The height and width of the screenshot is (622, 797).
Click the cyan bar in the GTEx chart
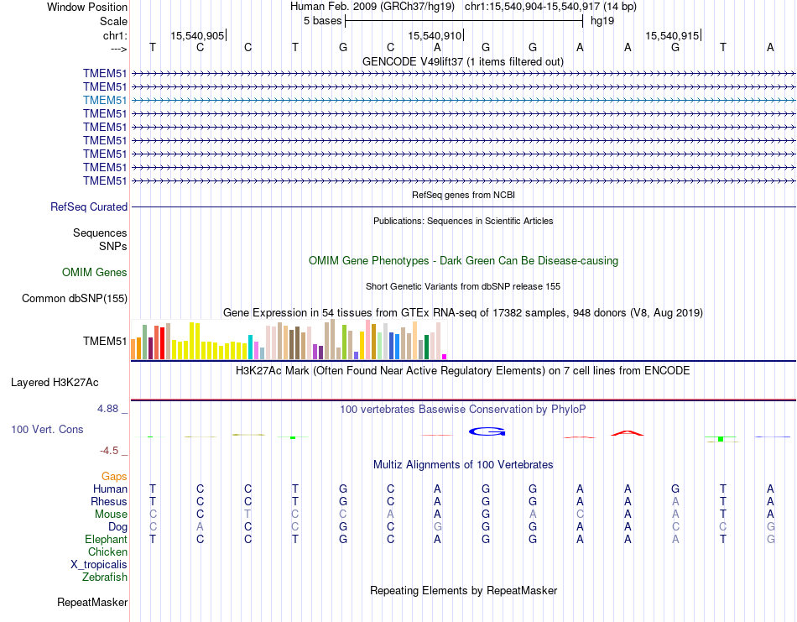click(x=250, y=348)
